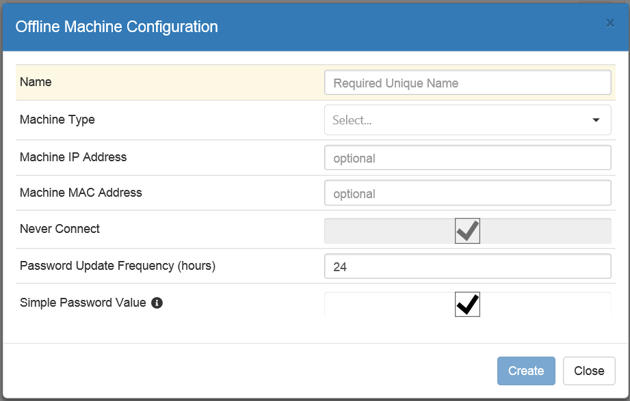Viewport: 630px width, 401px height.
Task: Toggle the Never Connect checkbox
Action: 467,231
